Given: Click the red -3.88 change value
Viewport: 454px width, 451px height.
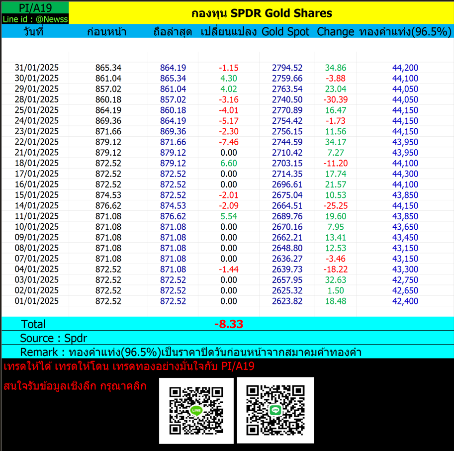Looking at the screenshot, I should (336, 79).
